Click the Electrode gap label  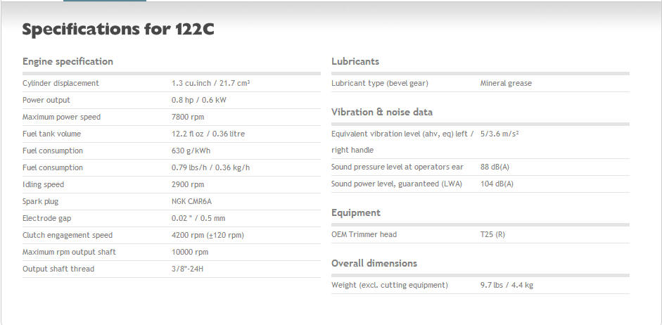point(48,218)
